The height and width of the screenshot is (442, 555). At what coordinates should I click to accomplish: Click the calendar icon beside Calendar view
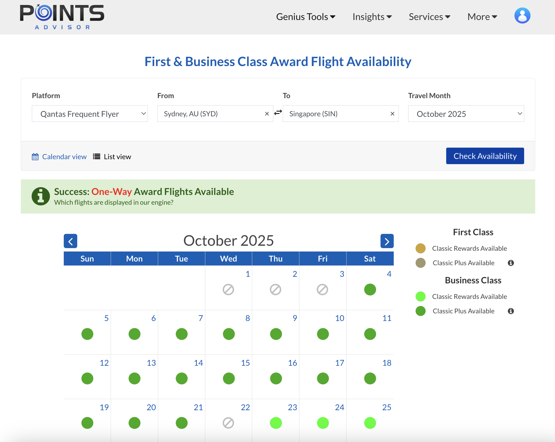point(35,157)
